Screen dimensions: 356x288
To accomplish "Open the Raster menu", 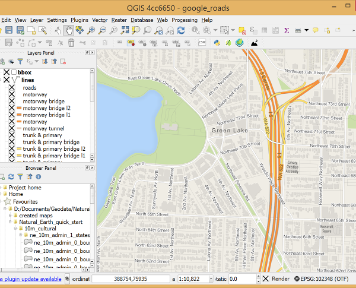I will coord(119,20).
